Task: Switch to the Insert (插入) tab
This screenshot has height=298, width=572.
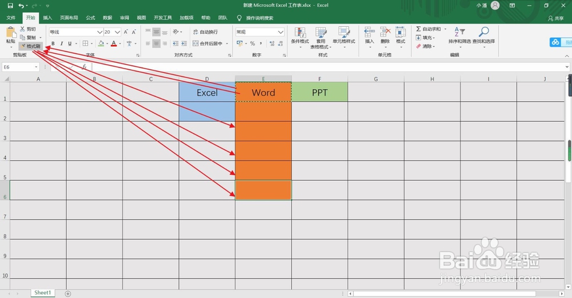Action: [x=47, y=18]
